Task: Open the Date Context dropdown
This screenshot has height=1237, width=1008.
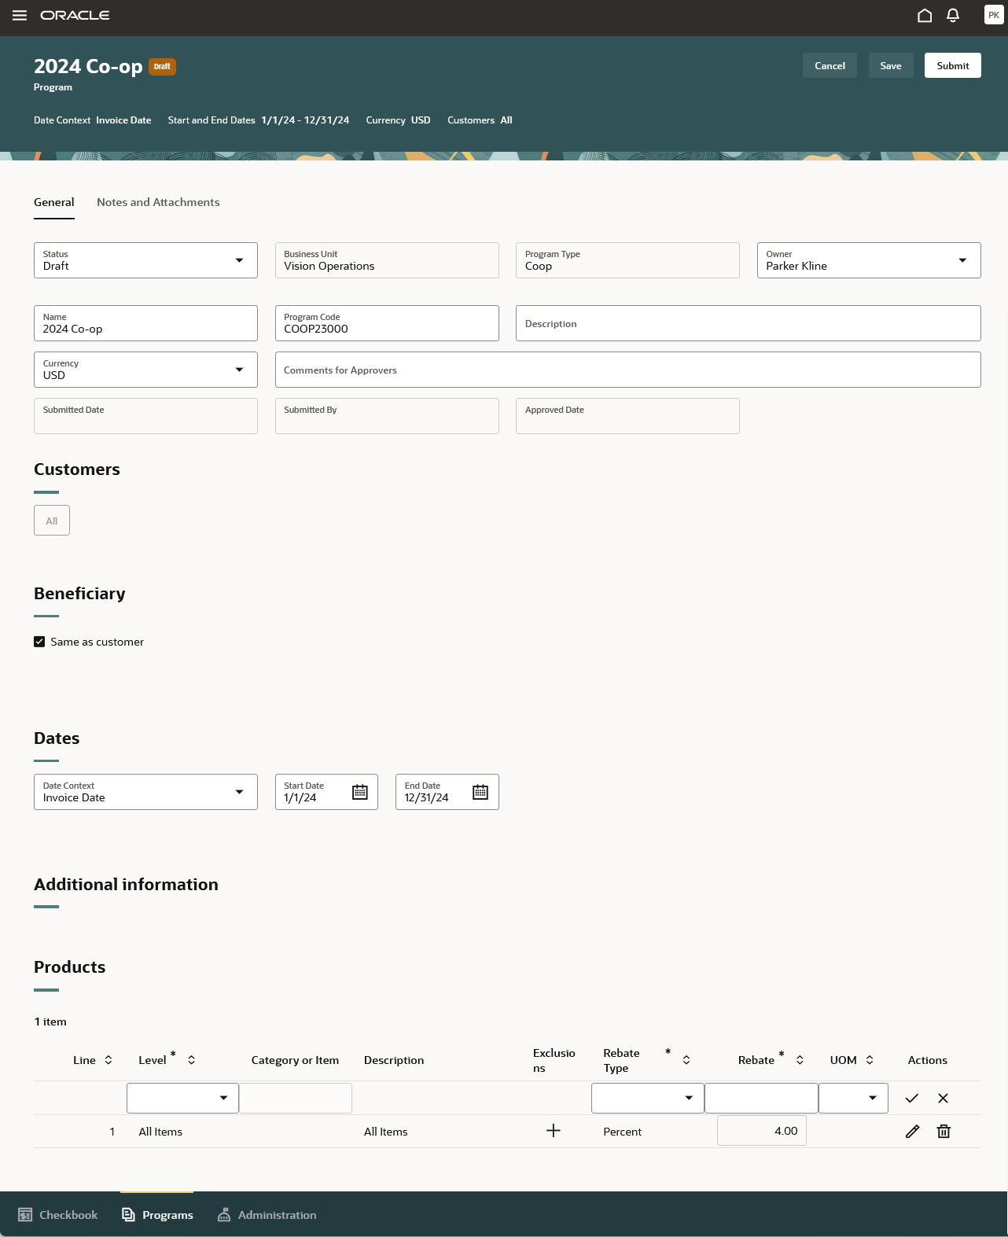Action: 239,792
